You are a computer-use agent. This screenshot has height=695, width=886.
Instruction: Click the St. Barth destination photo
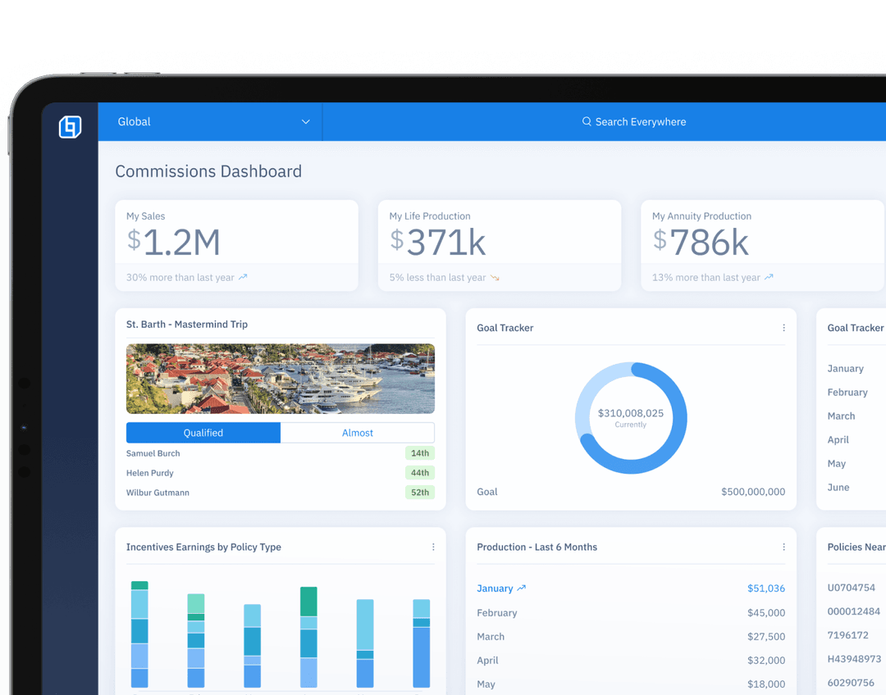(281, 378)
